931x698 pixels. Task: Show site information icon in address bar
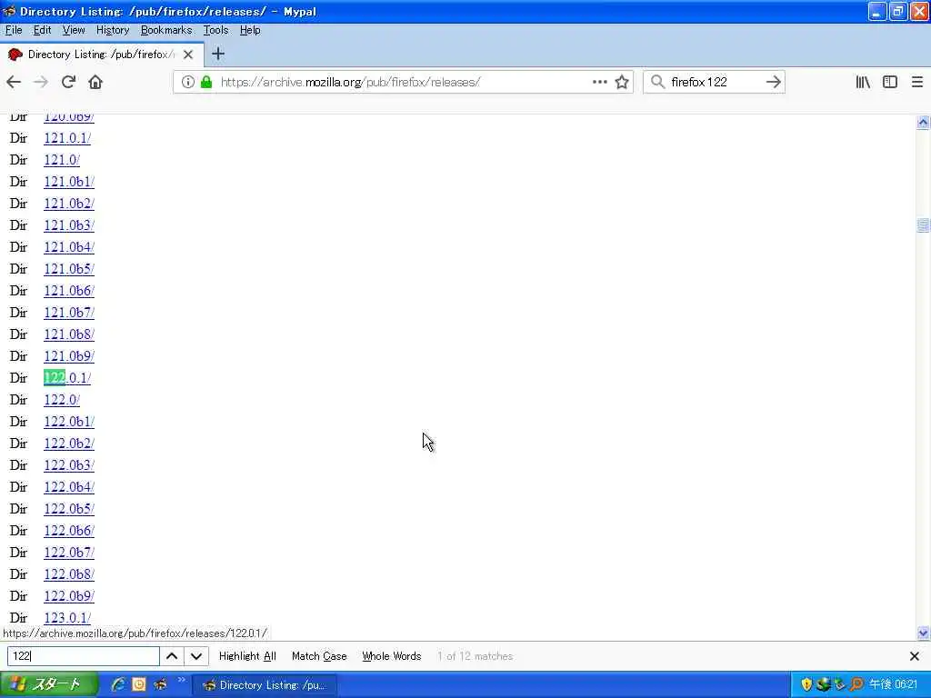tap(187, 82)
